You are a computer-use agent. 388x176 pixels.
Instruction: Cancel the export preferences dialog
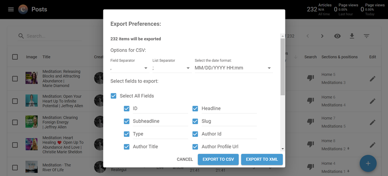pyautogui.click(x=184, y=159)
